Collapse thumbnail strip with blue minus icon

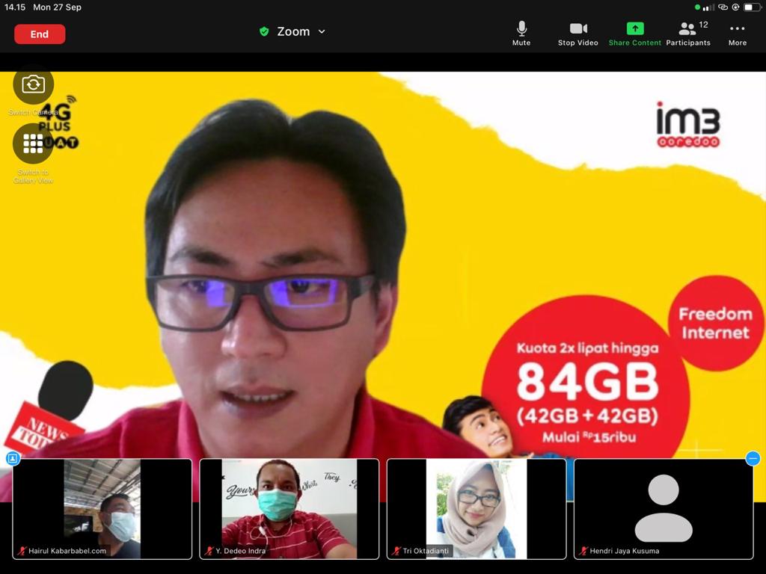pyautogui.click(x=753, y=458)
